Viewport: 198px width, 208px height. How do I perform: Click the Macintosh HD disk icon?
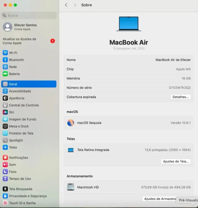pos(71,187)
